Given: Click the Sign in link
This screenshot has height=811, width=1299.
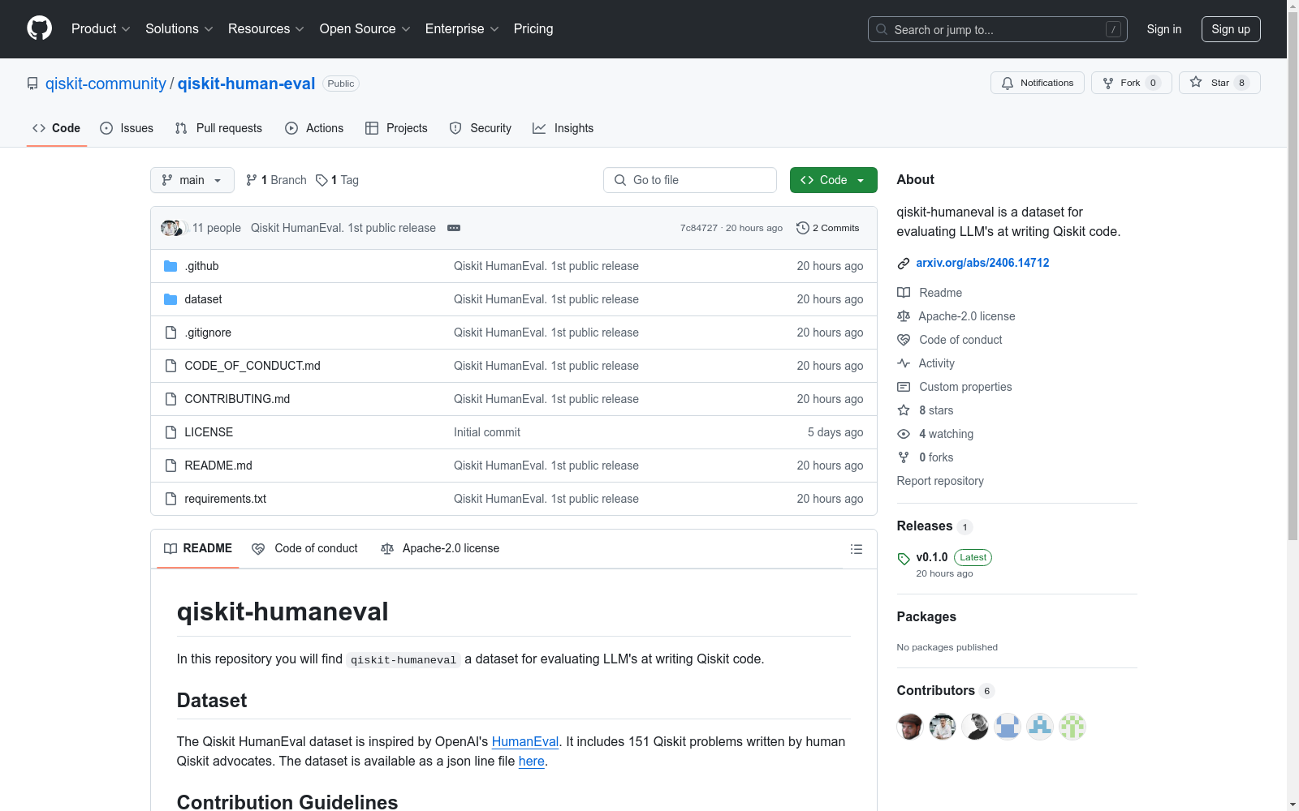Looking at the screenshot, I should (1164, 29).
